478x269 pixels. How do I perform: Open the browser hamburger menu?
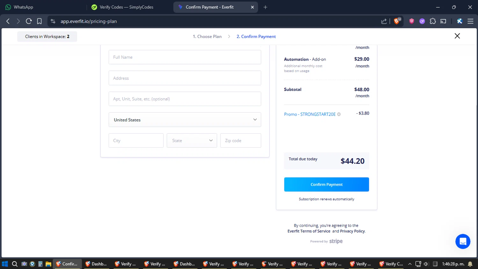point(470,21)
